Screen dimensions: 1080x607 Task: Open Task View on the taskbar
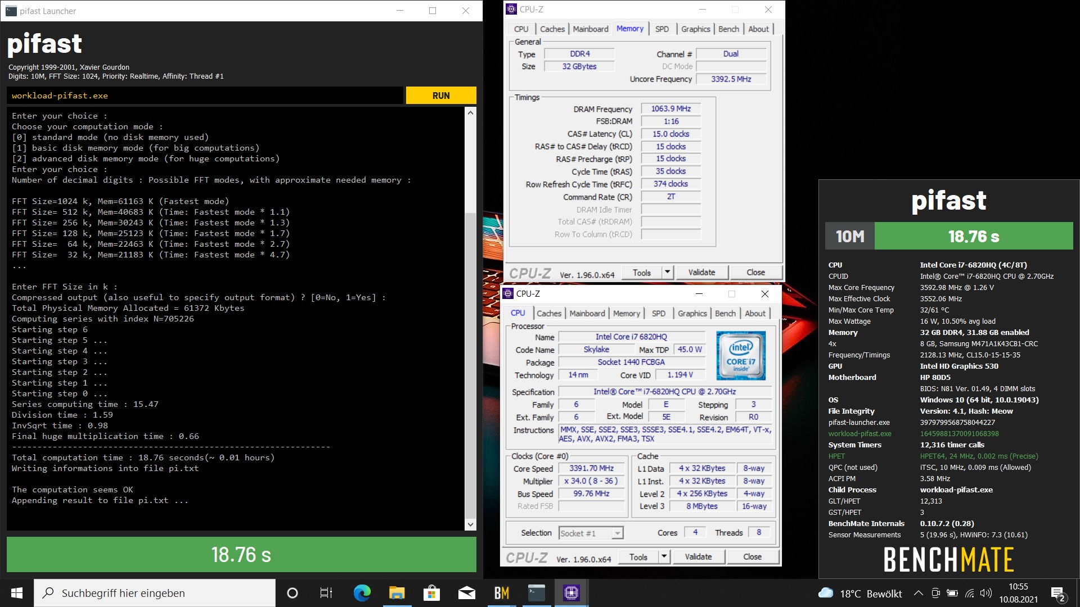pyautogui.click(x=326, y=593)
